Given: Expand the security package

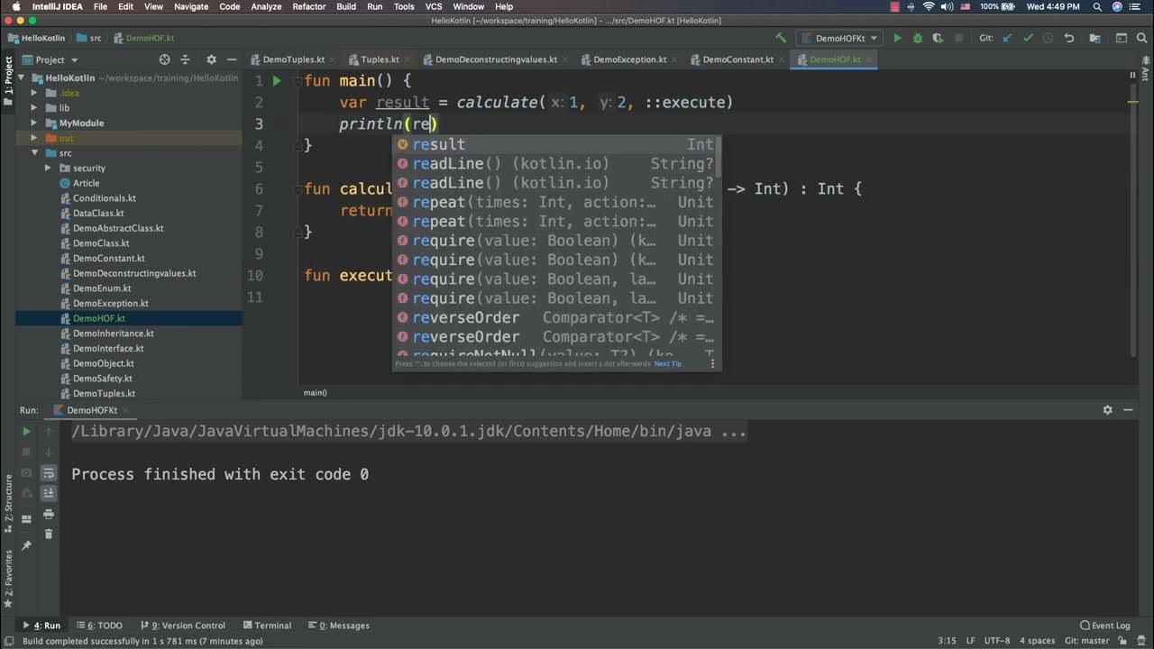Looking at the screenshot, I should pos(48,168).
